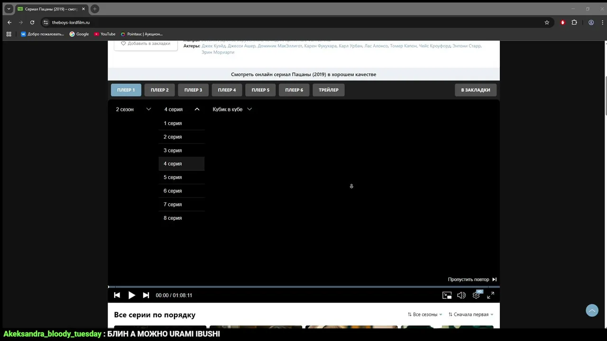Switch to the ПЛЕЕР 1 tab
607x341 pixels.
coord(126,90)
